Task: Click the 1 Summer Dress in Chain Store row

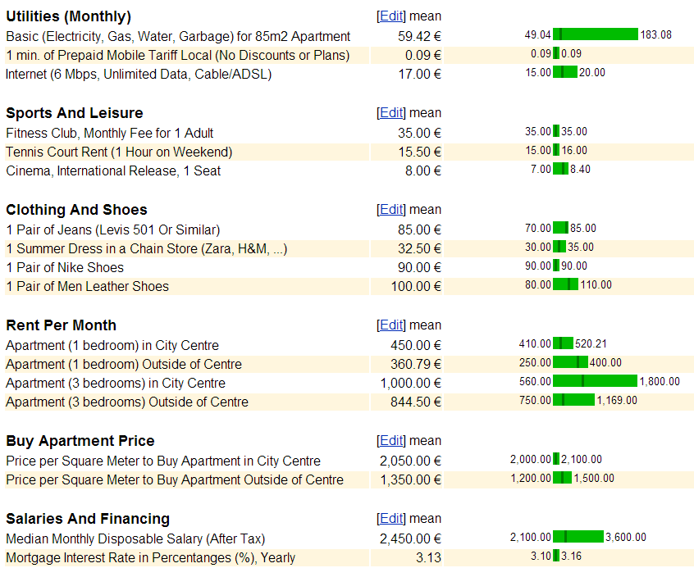Action: 146,249
